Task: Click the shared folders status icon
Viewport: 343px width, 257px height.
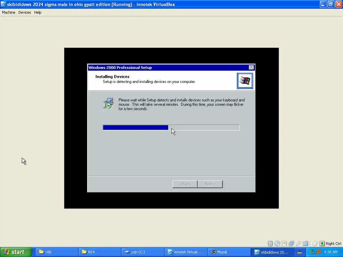Action: click(305, 244)
